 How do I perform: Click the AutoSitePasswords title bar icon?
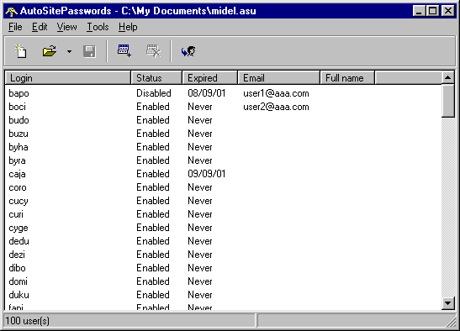pyautogui.click(x=12, y=11)
